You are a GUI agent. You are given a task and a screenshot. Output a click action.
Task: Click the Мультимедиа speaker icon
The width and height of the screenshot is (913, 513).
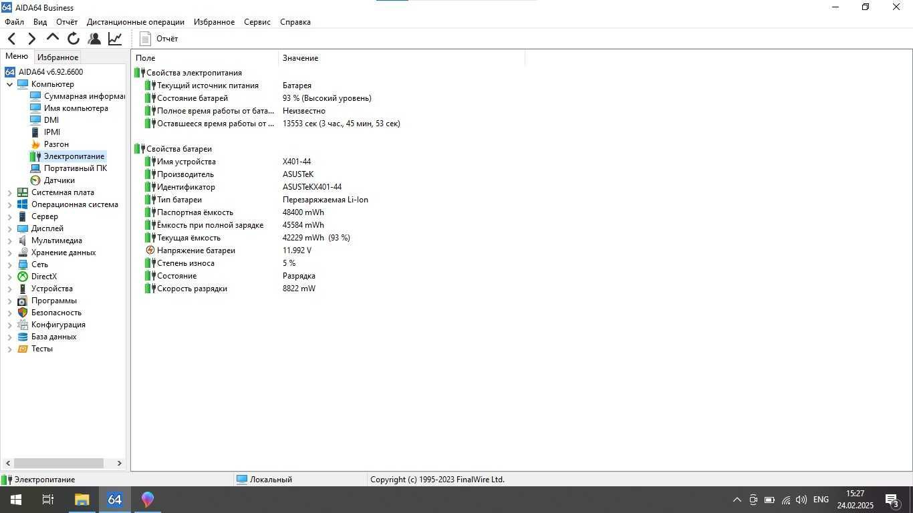pos(23,240)
